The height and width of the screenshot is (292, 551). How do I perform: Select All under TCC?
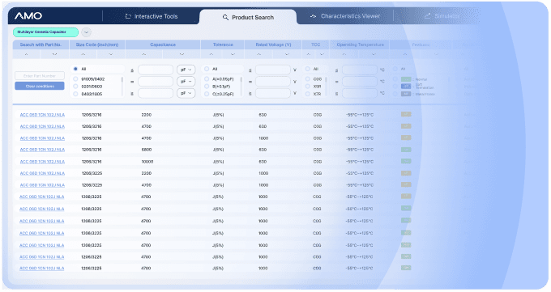(307, 69)
